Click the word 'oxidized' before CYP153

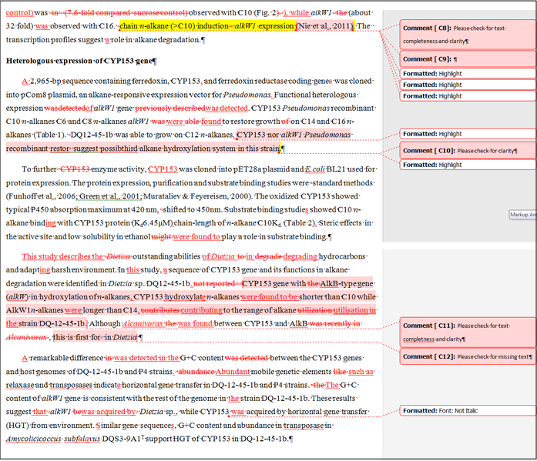click(284, 196)
